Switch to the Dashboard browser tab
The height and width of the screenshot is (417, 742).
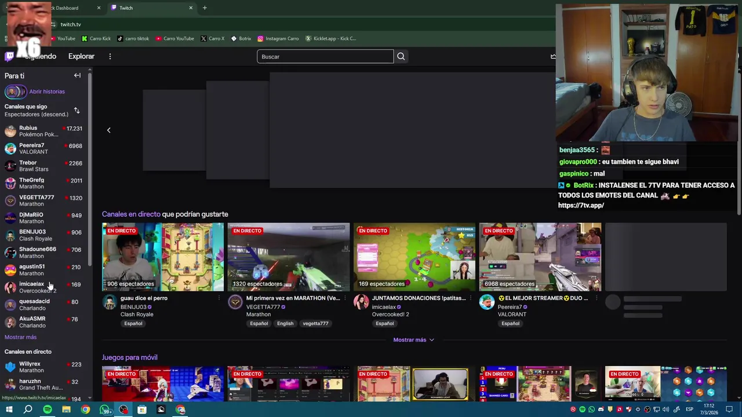click(64, 8)
